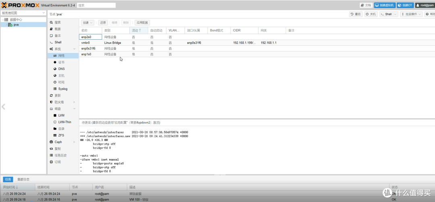Open the Ceph section

[x=58, y=142]
